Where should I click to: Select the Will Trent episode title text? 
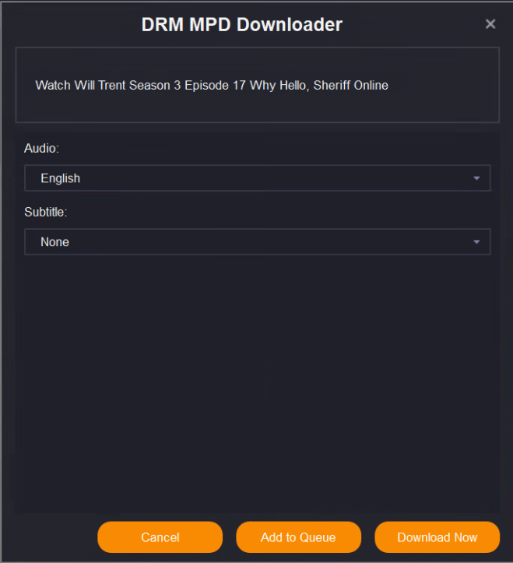click(212, 86)
